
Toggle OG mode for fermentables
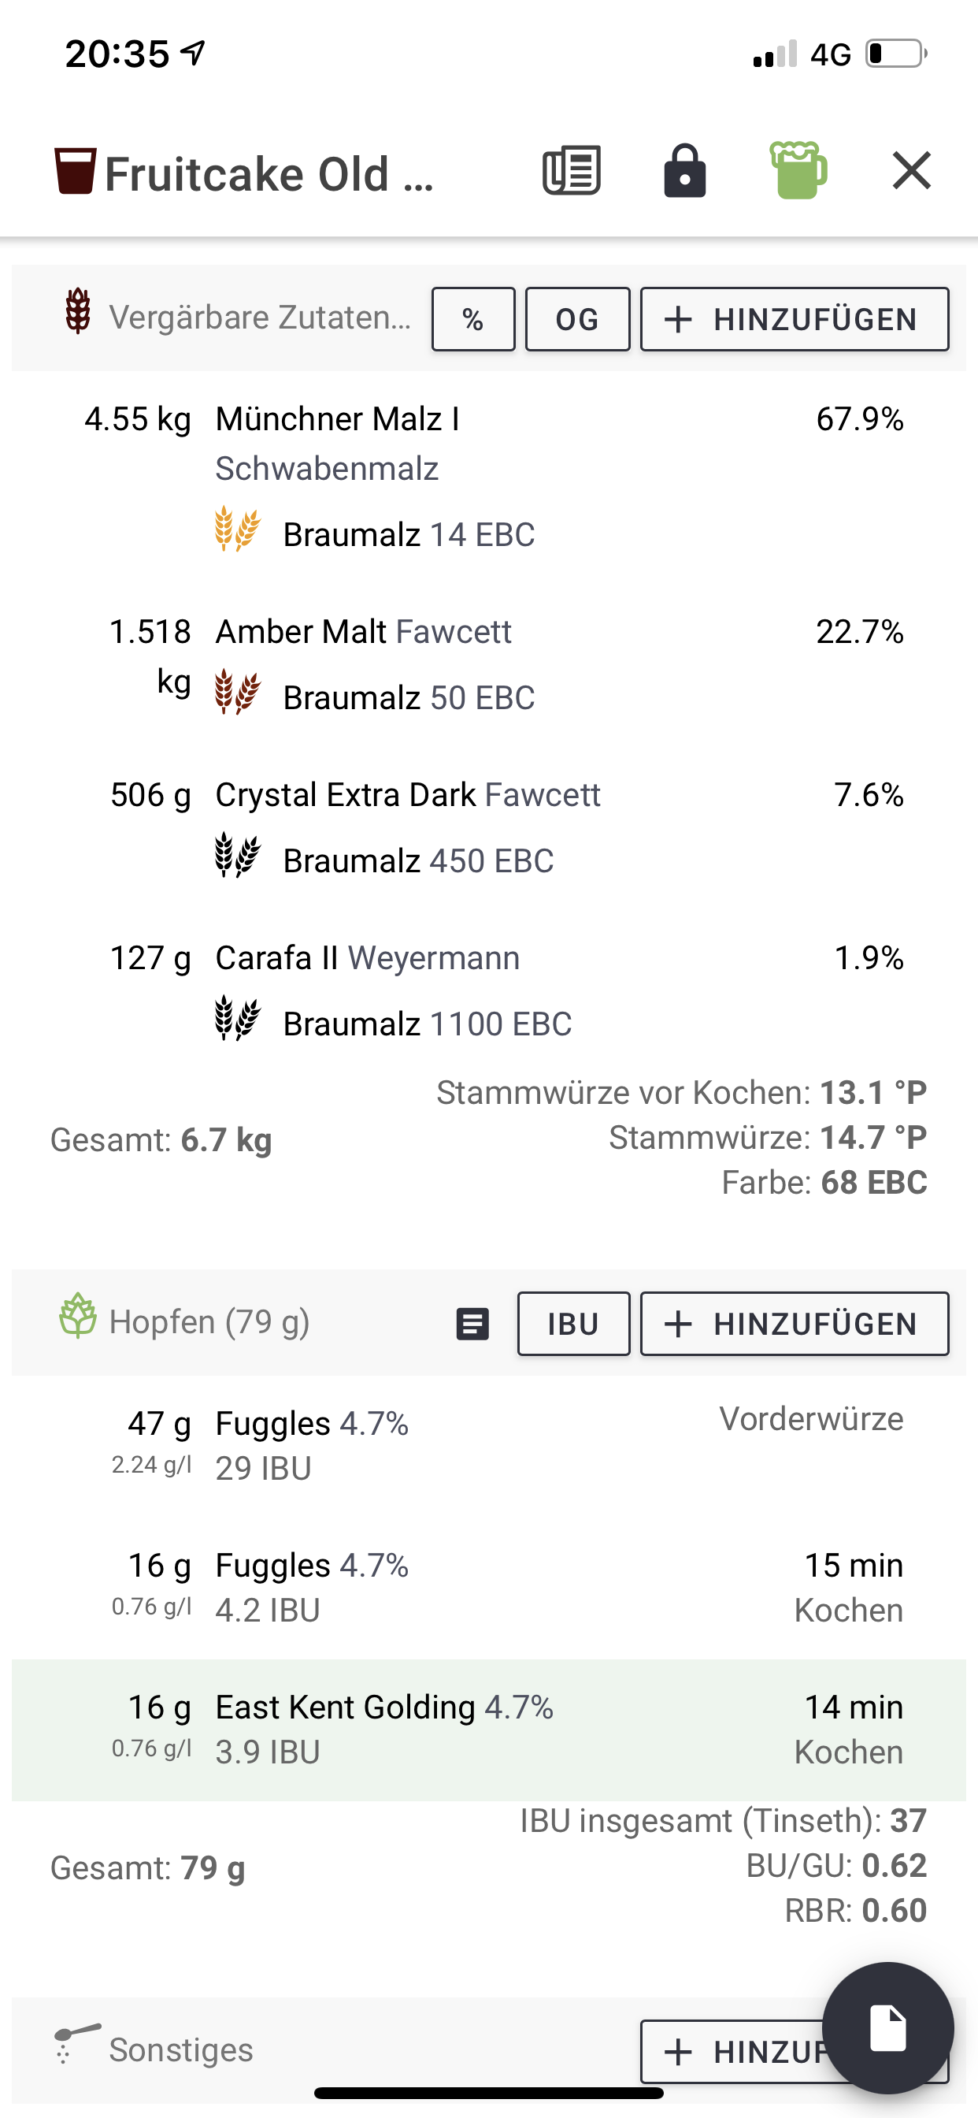point(577,319)
